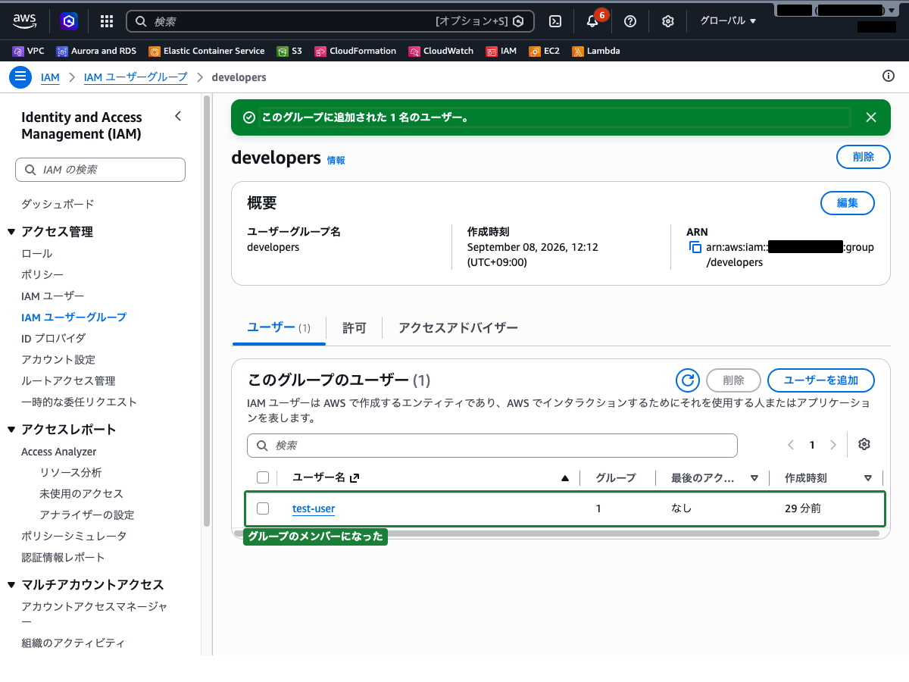
Task: Open the Lambda favorite shortcut
Action: click(x=596, y=52)
